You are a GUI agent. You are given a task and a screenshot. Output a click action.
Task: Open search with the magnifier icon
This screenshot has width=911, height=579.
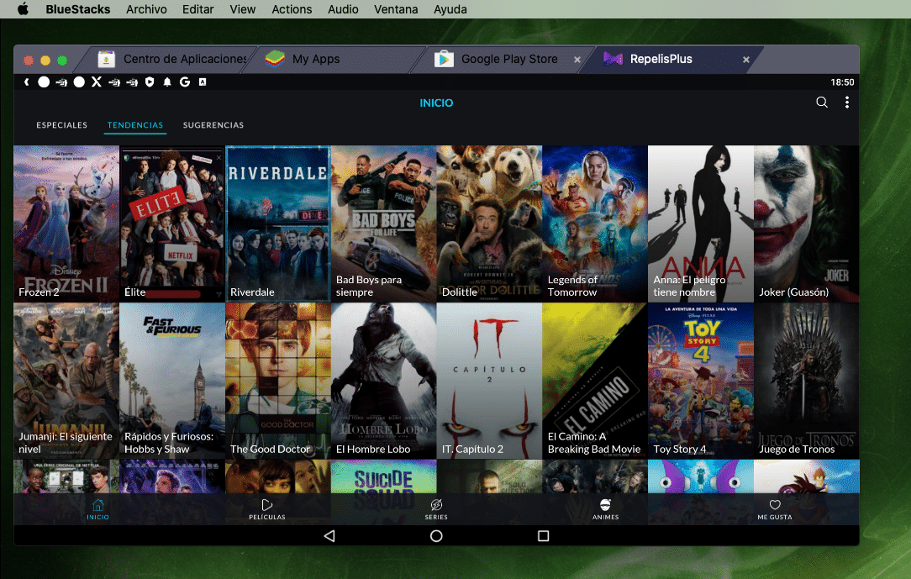[821, 102]
